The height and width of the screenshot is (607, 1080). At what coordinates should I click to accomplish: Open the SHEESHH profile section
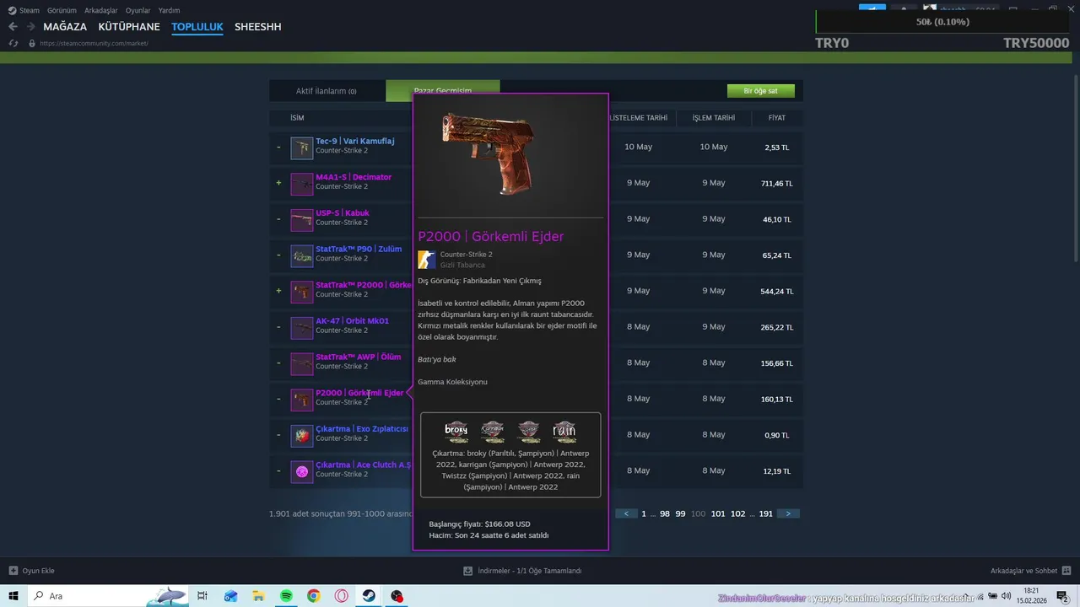(258, 27)
